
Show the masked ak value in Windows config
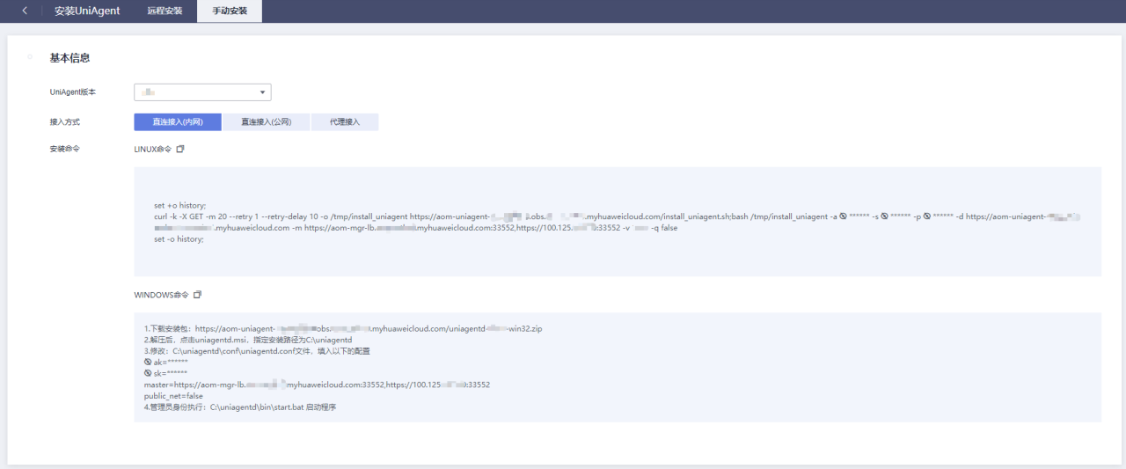coord(148,362)
